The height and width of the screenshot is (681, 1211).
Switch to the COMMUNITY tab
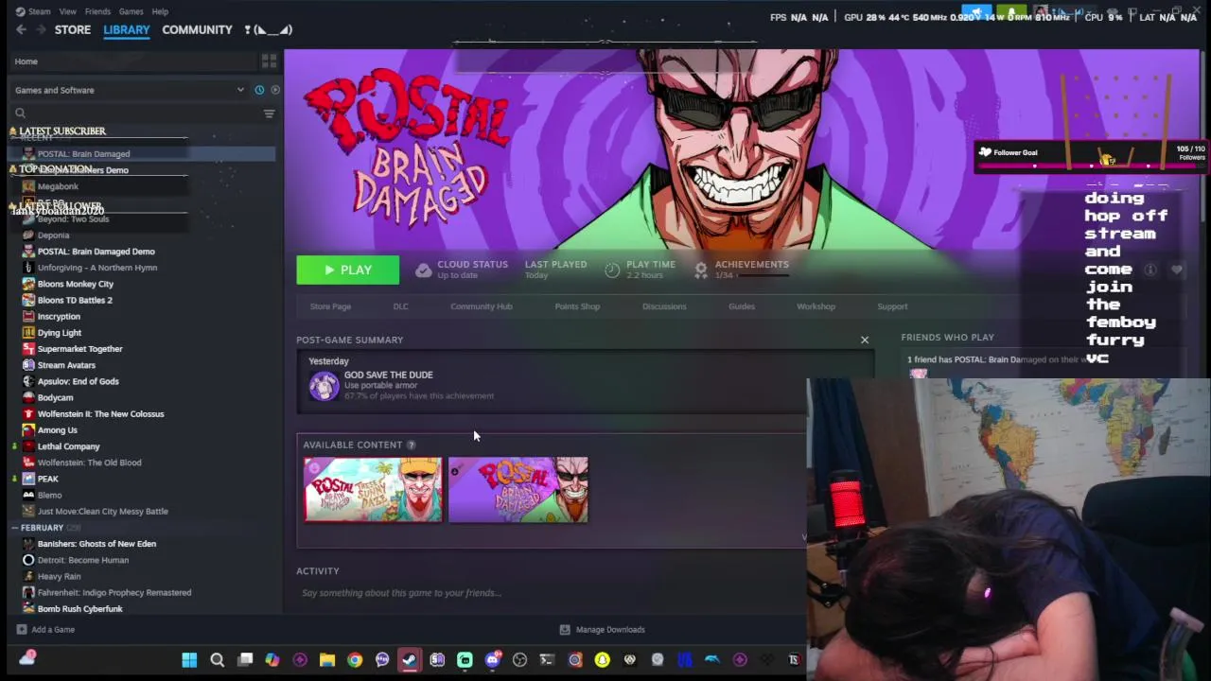pos(197,29)
